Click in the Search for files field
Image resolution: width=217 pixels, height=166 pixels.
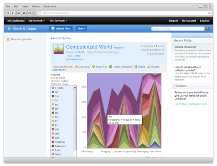tap(178, 29)
